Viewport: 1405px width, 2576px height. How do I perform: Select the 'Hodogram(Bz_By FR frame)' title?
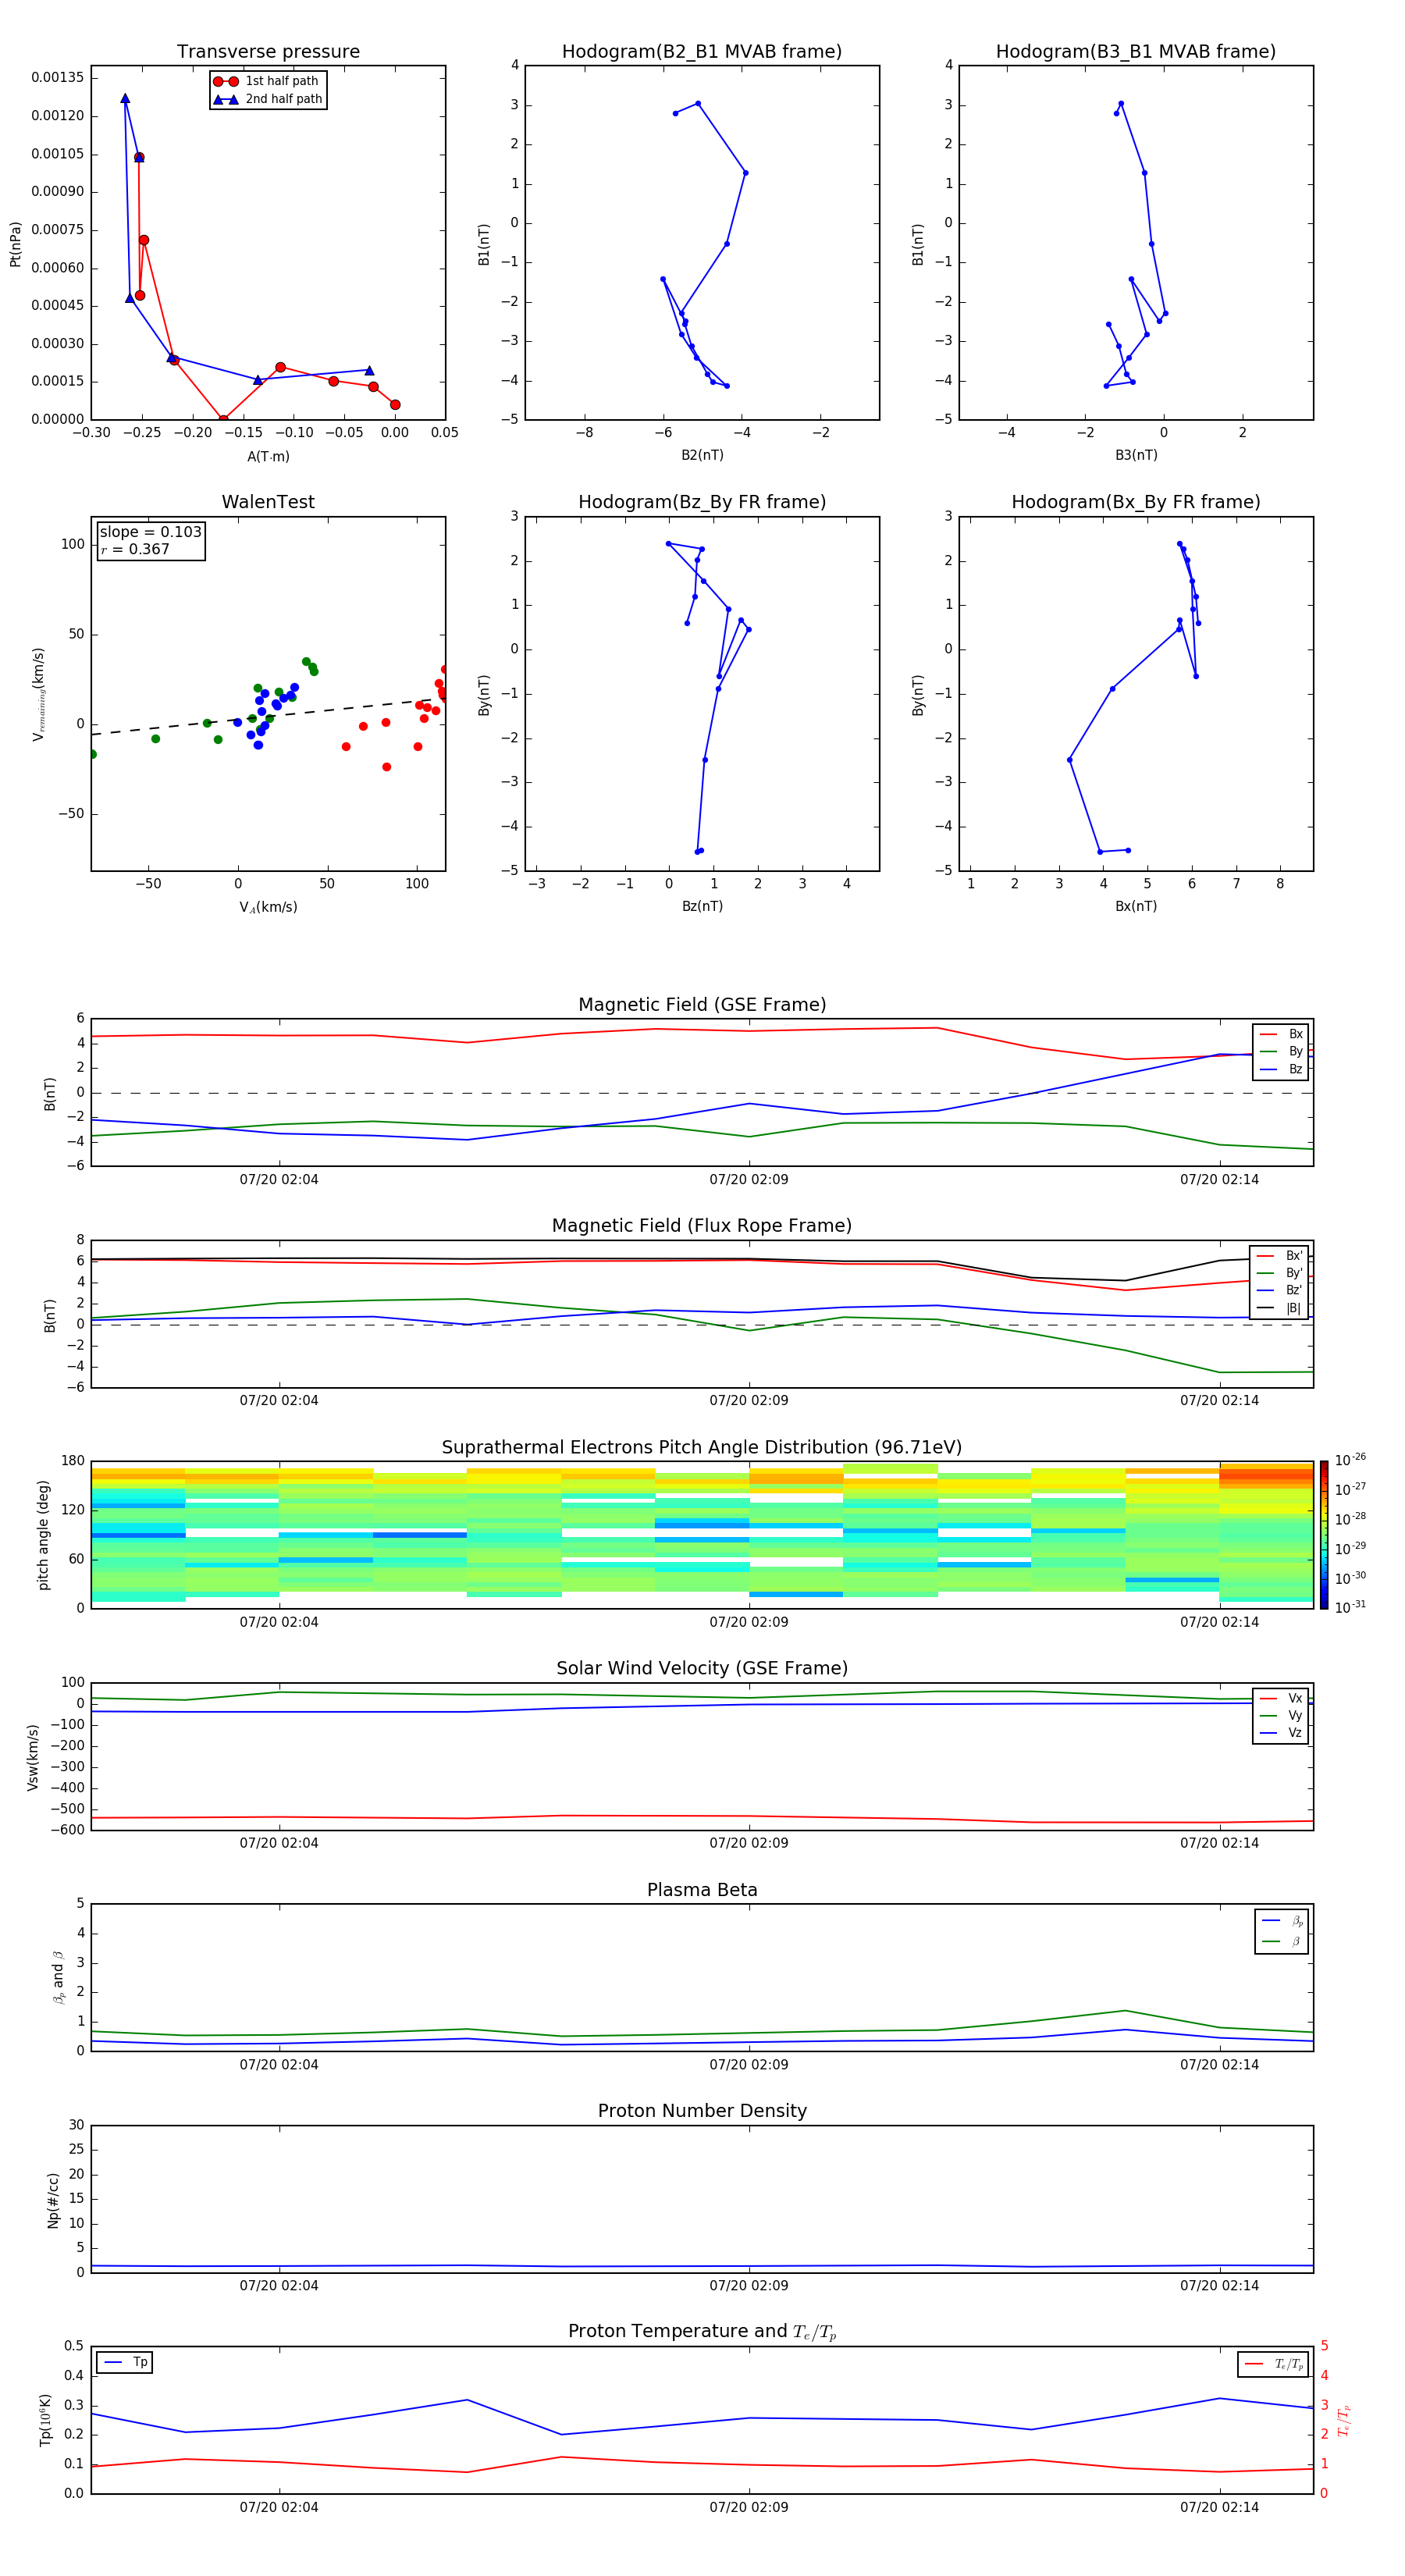[x=702, y=502]
